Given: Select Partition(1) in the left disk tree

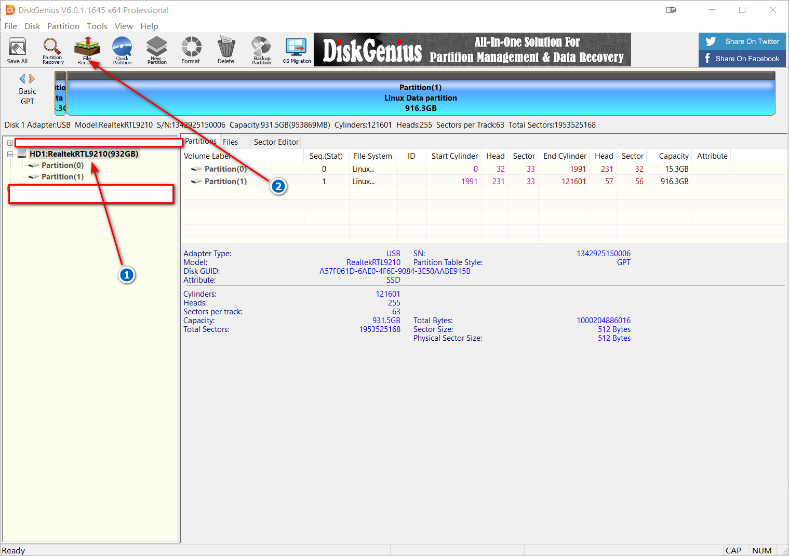Looking at the screenshot, I should (x=62, y=177).
